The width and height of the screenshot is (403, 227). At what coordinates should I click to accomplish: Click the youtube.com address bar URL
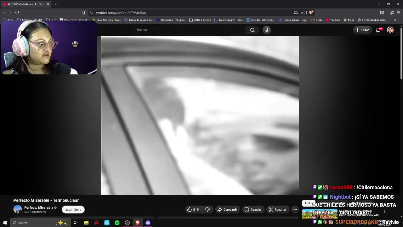point(121,13)
